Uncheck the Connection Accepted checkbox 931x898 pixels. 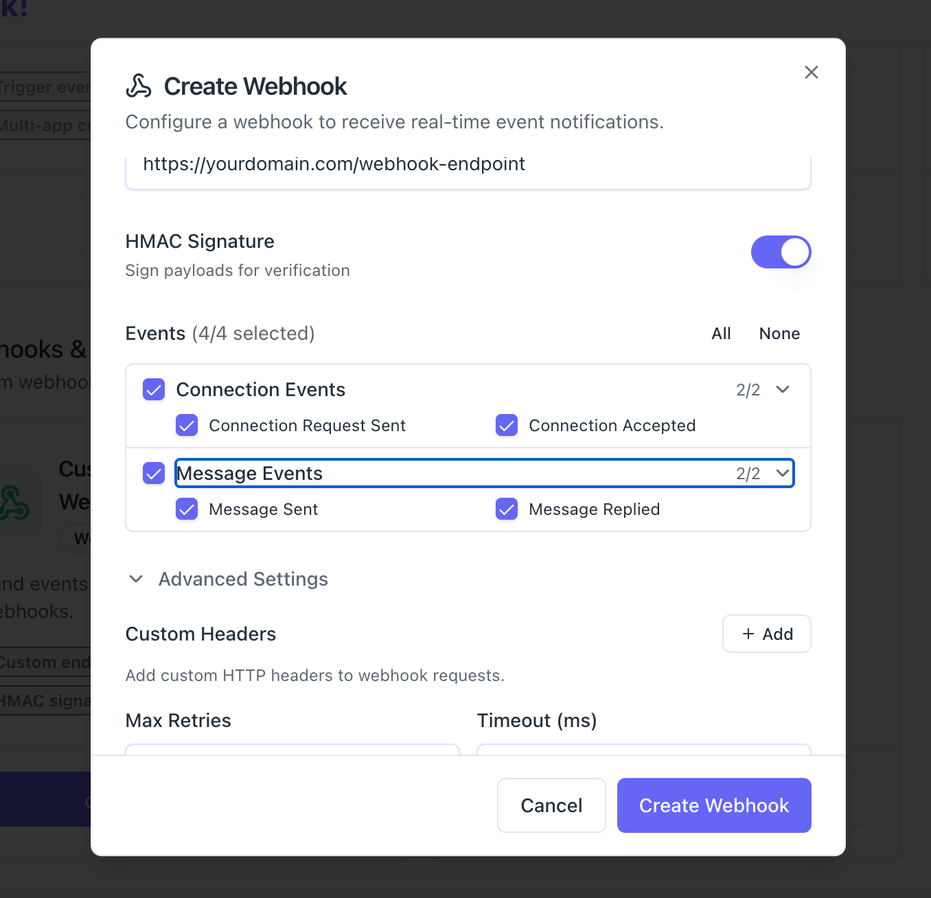[x=507, y=426]
